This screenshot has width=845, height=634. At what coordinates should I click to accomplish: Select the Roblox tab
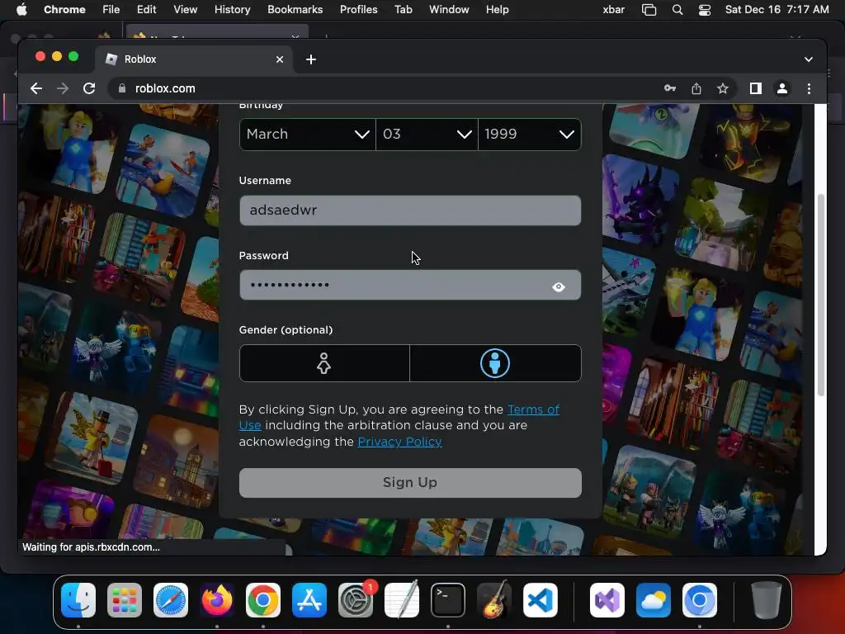click(x=194, y=59)
